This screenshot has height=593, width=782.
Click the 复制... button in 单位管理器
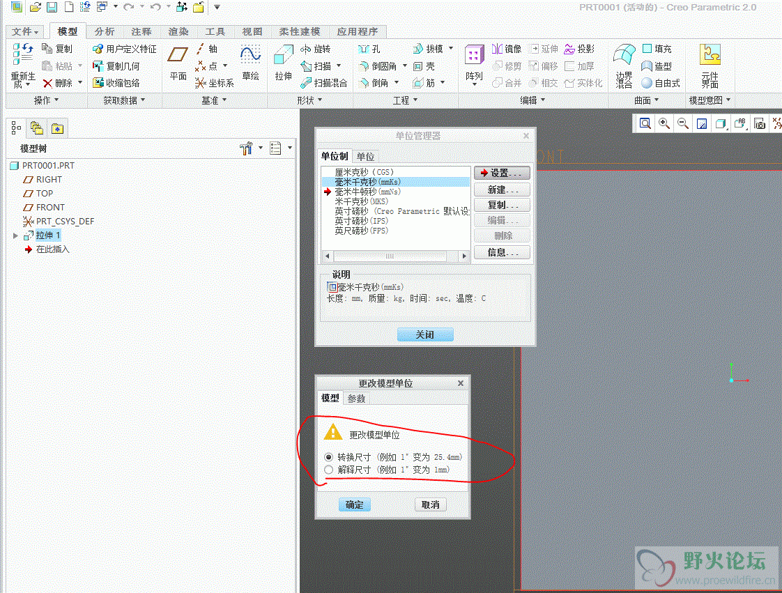502,205
